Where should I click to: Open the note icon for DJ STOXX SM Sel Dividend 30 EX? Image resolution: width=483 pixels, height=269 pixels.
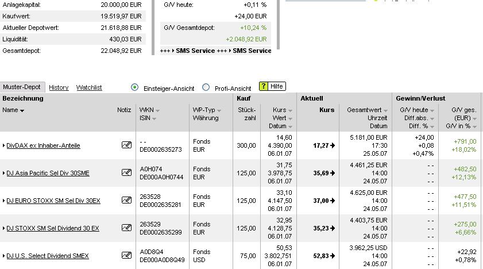point(126,228)
